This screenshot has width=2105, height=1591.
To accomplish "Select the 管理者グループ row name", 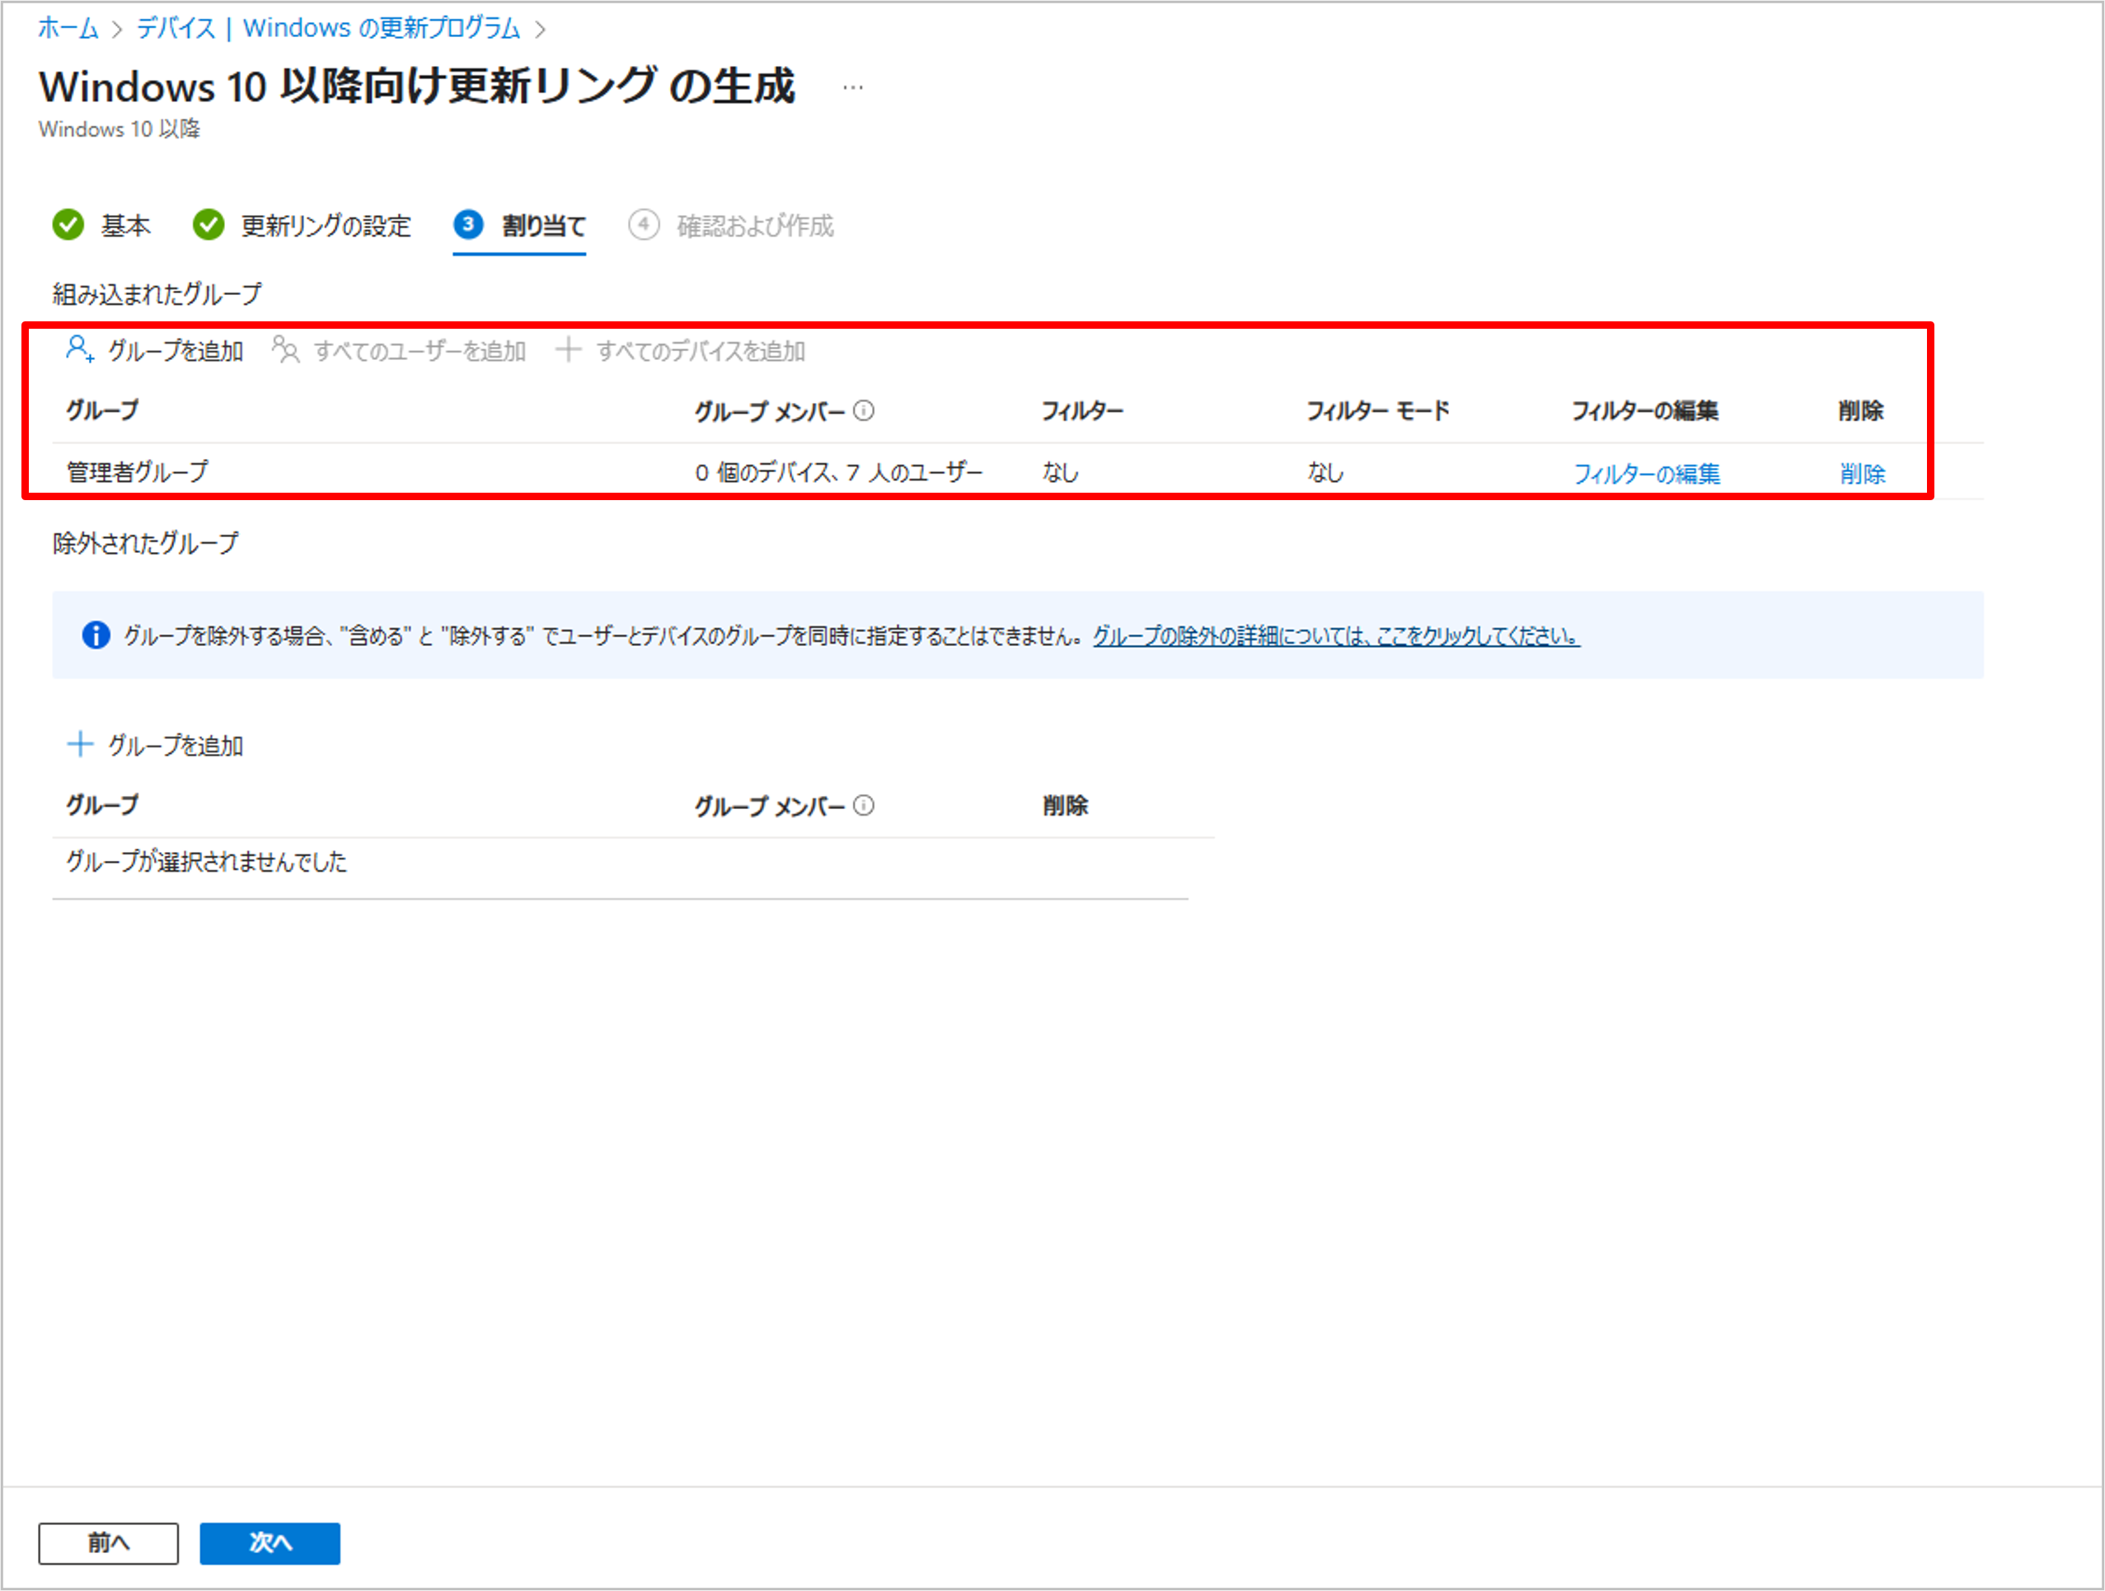I will click(x=137, y=472).
